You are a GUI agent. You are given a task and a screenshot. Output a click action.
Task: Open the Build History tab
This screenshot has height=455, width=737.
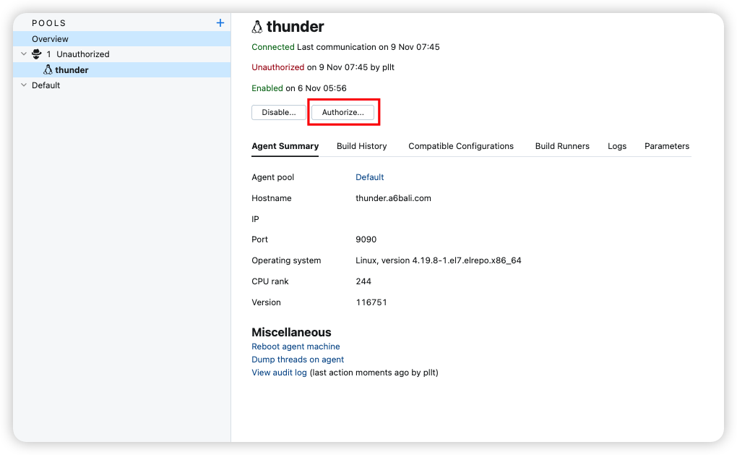click(361, 146)
